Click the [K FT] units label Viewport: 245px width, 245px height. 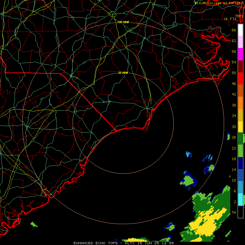tap(230, 19)
